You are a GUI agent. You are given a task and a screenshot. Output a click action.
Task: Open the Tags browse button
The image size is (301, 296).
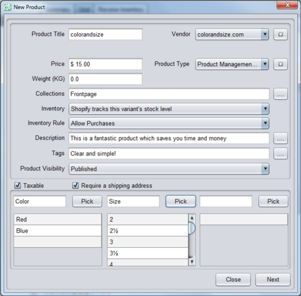point(281,154)
